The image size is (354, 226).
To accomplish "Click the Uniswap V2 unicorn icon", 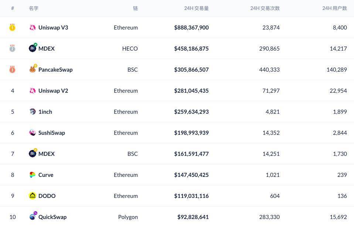I will tap(33, 90).
